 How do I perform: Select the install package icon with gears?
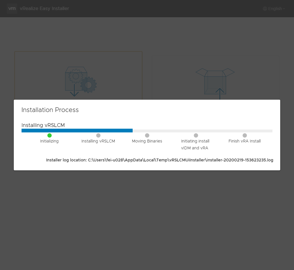pos(81,82)
